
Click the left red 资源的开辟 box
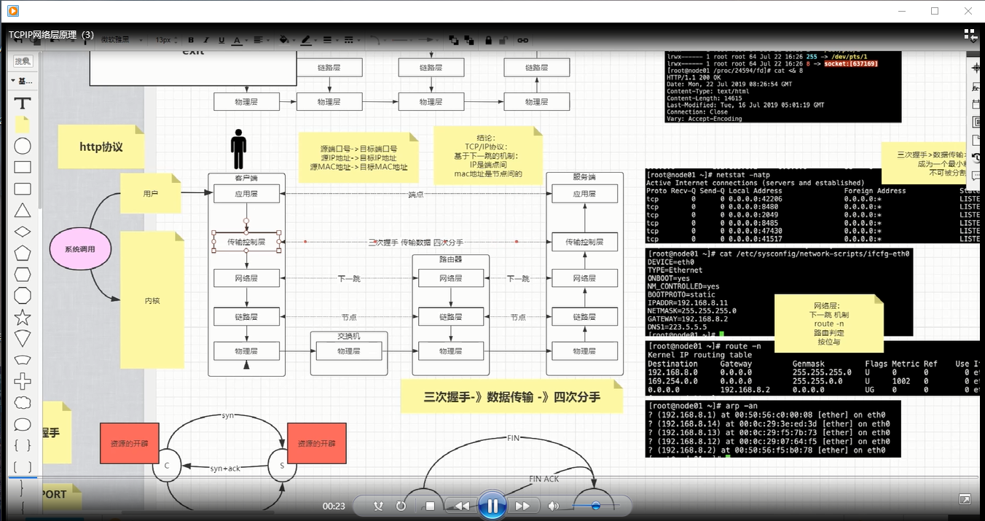coord(129,443)
